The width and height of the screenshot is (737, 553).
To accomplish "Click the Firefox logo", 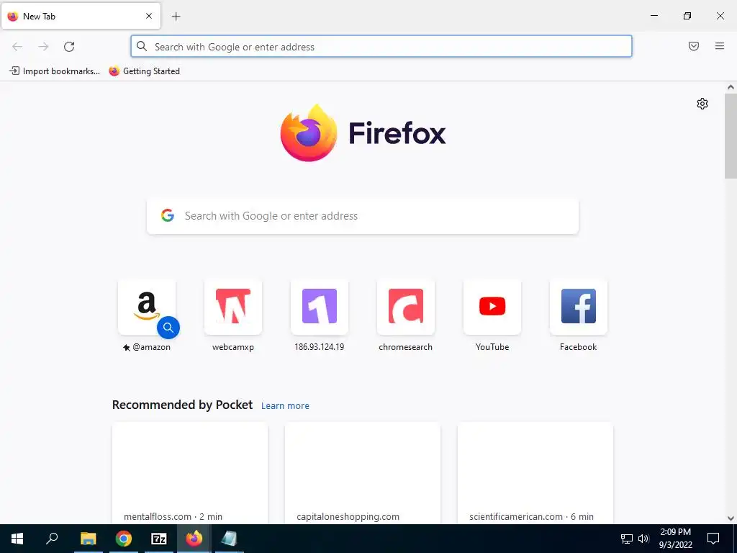I will tap(363, 133).
